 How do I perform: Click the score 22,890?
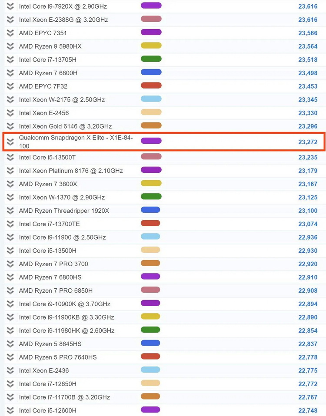[308, 317]
